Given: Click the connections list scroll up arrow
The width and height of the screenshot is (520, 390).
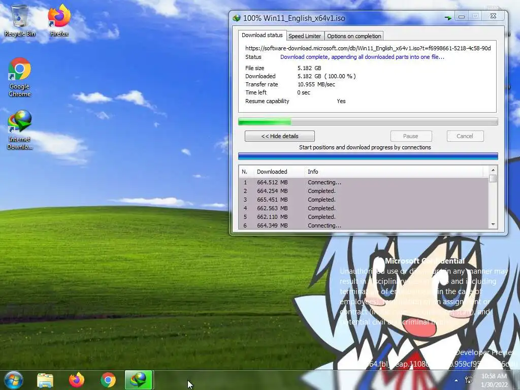Looking at the screenshot, I should (x=493, y=170).
